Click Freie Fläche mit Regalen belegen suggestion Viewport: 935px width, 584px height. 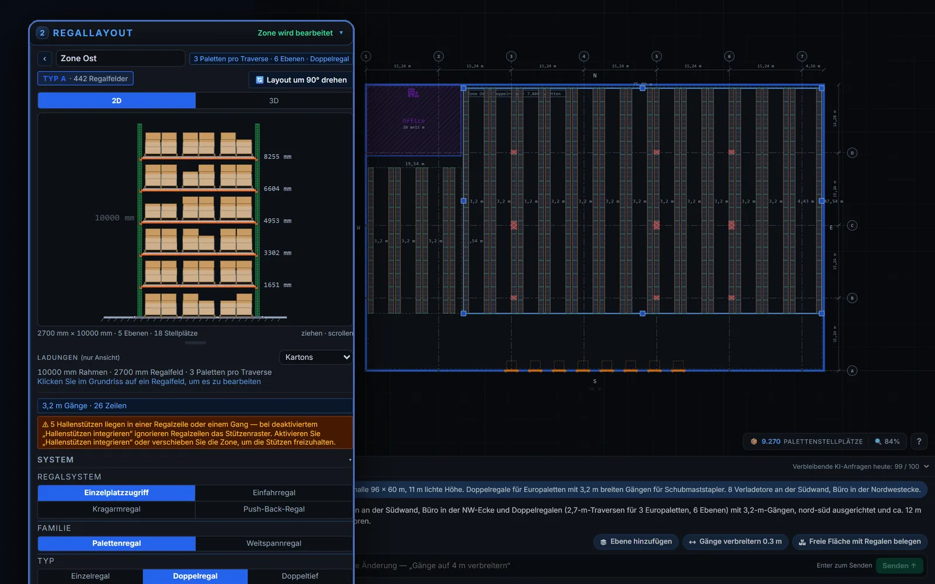(x=859, y=542)
